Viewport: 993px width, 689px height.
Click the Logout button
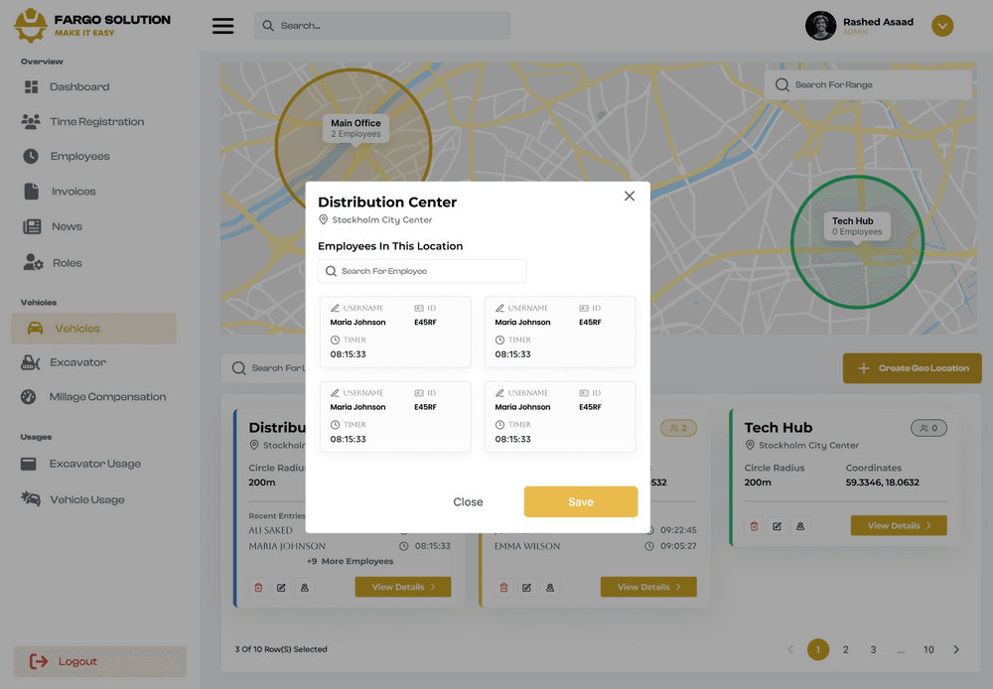coord(99,661)
